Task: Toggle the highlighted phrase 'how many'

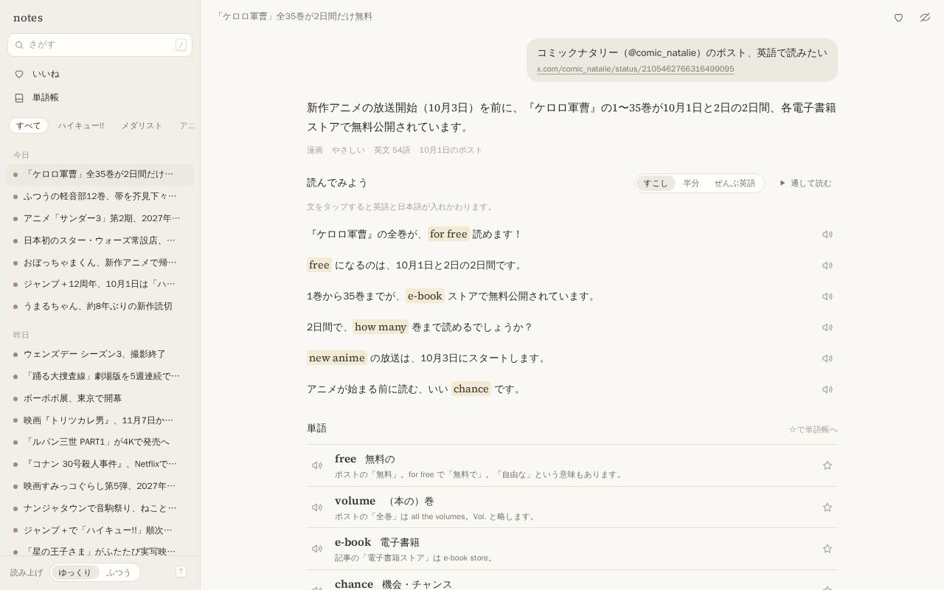Action: coord(381,327)
